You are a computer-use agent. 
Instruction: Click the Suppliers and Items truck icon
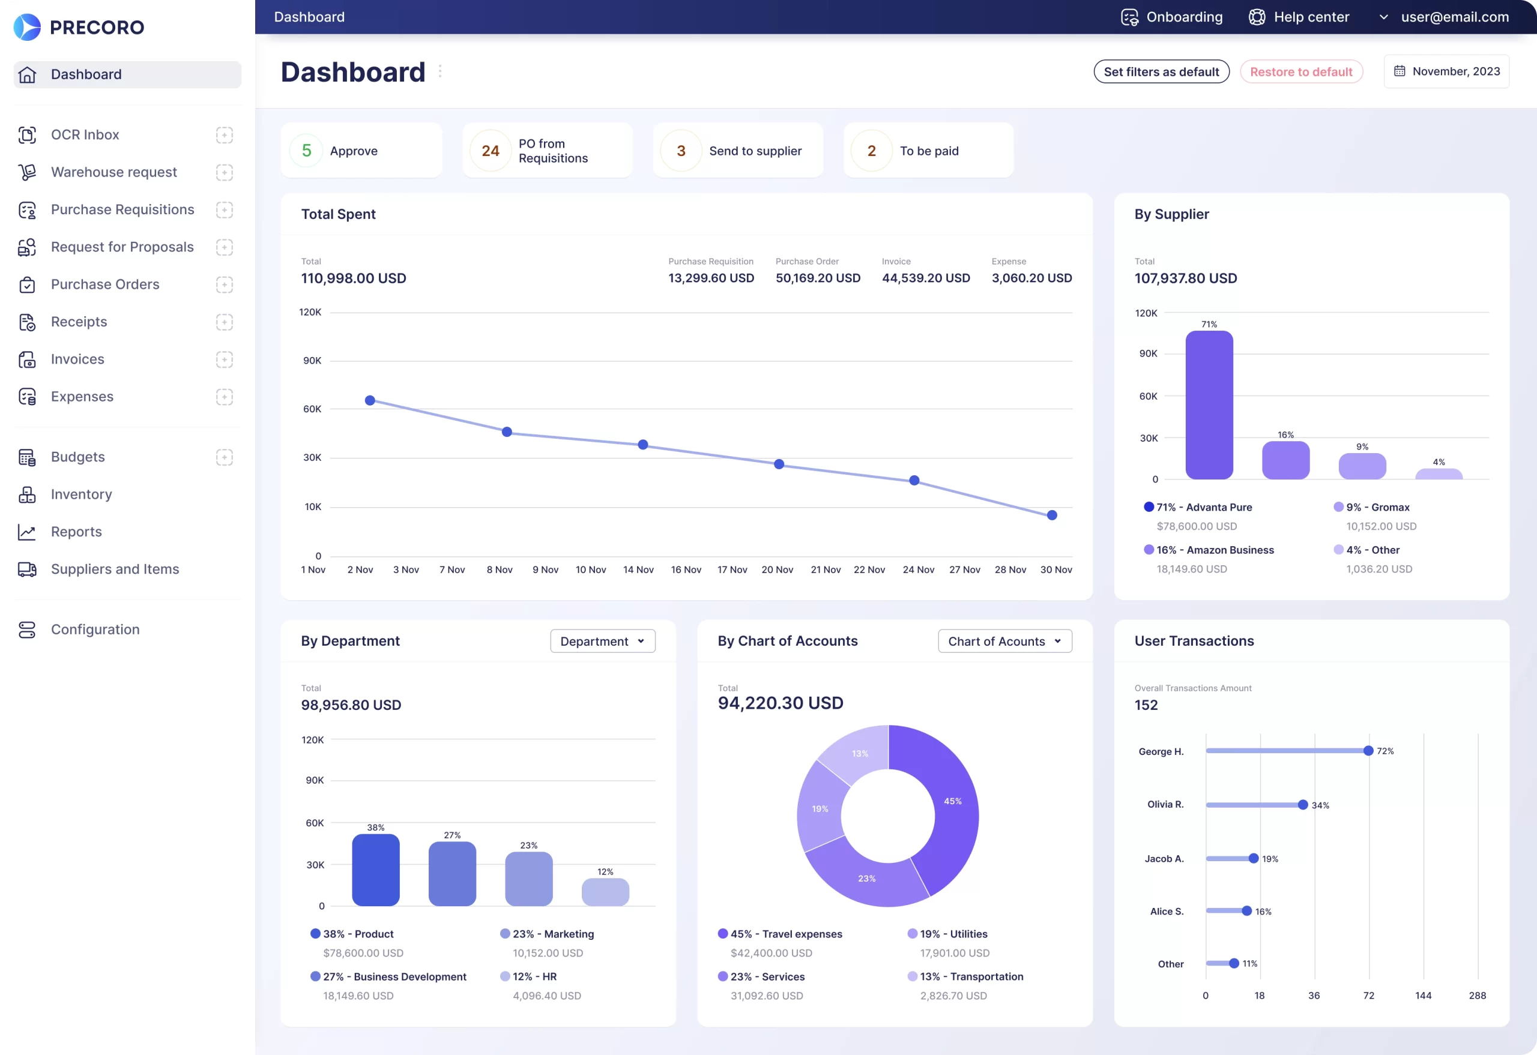27,569
